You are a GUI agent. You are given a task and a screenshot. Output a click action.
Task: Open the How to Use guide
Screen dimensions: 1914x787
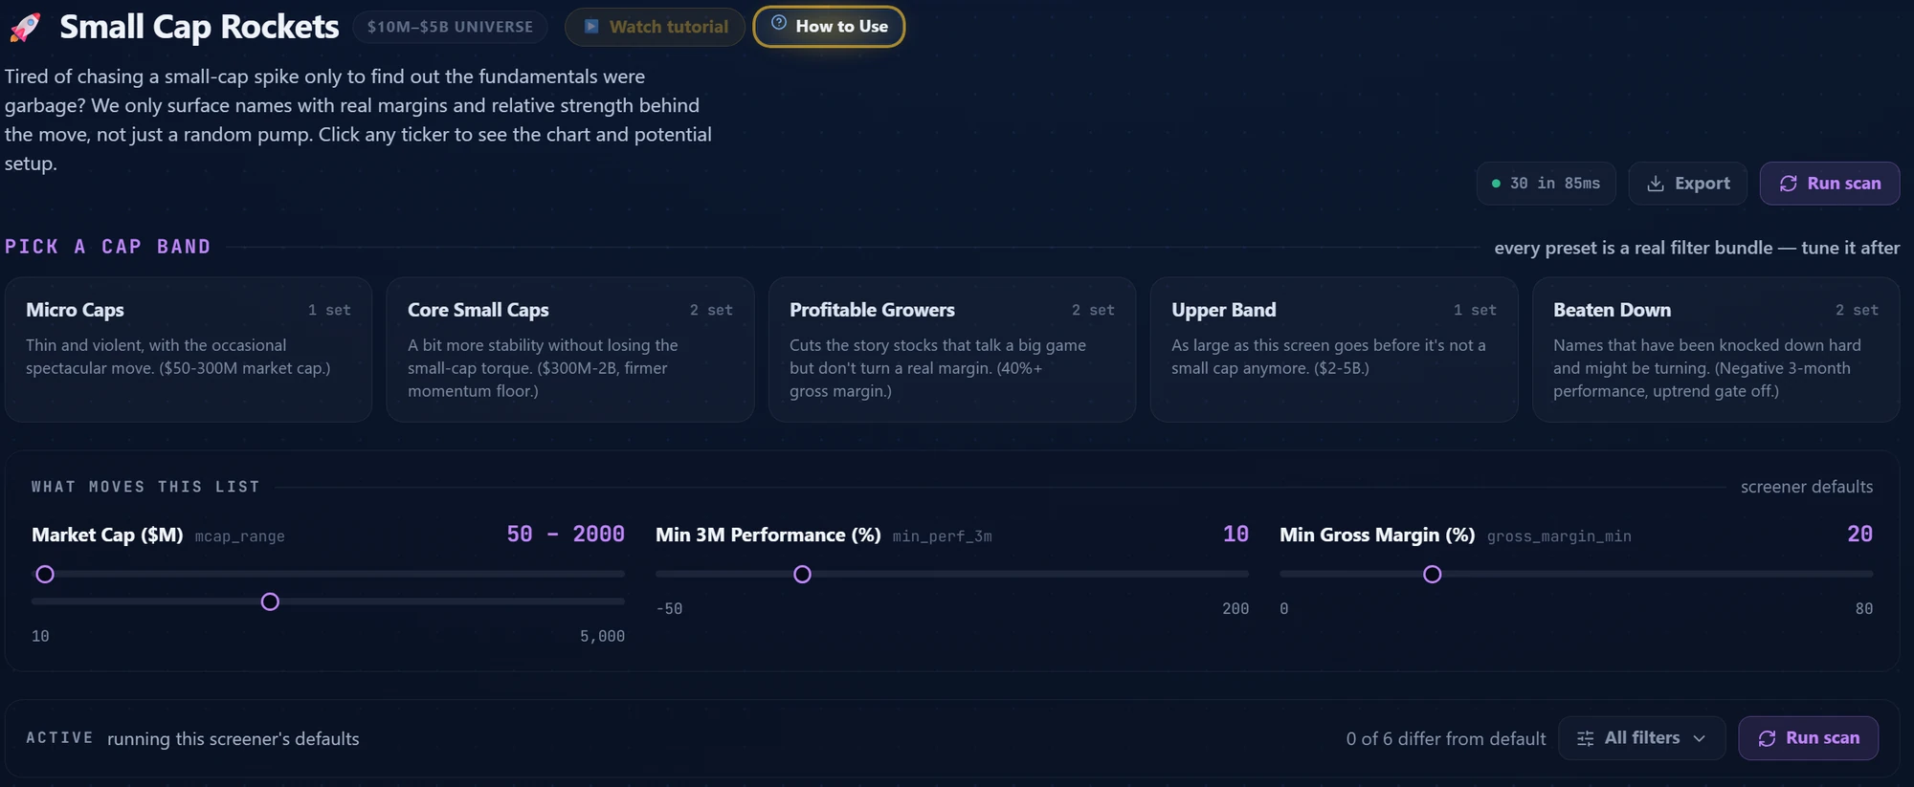click(829, 27)
